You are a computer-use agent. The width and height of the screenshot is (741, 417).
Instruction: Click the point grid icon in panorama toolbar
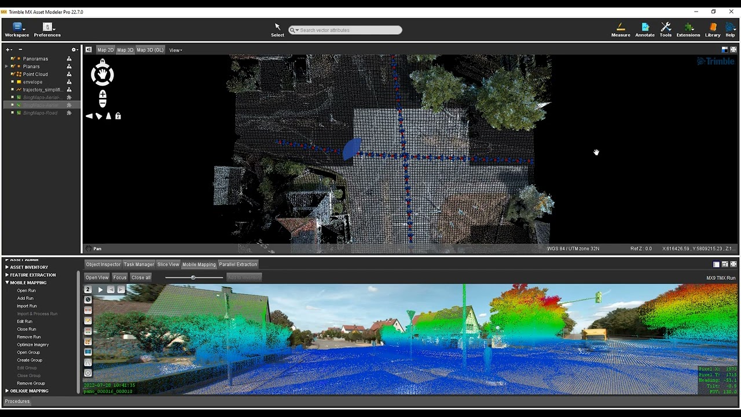88,331
